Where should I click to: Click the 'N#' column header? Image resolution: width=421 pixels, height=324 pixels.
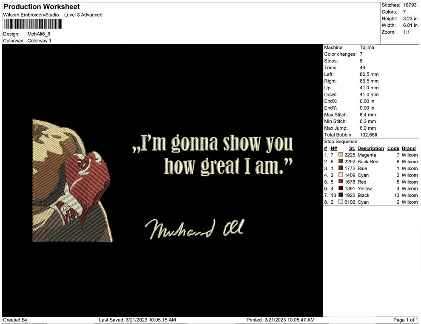[333, 148]
